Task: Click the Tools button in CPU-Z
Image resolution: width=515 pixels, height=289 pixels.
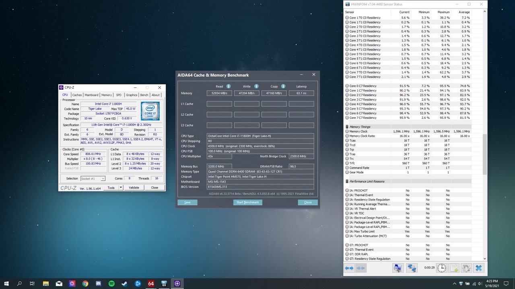Action: 111,187
